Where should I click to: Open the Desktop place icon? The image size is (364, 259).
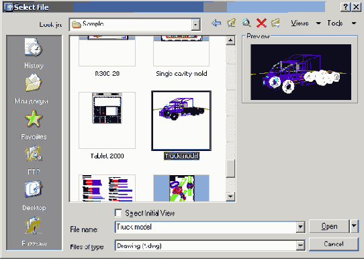(x=34, y=189)
